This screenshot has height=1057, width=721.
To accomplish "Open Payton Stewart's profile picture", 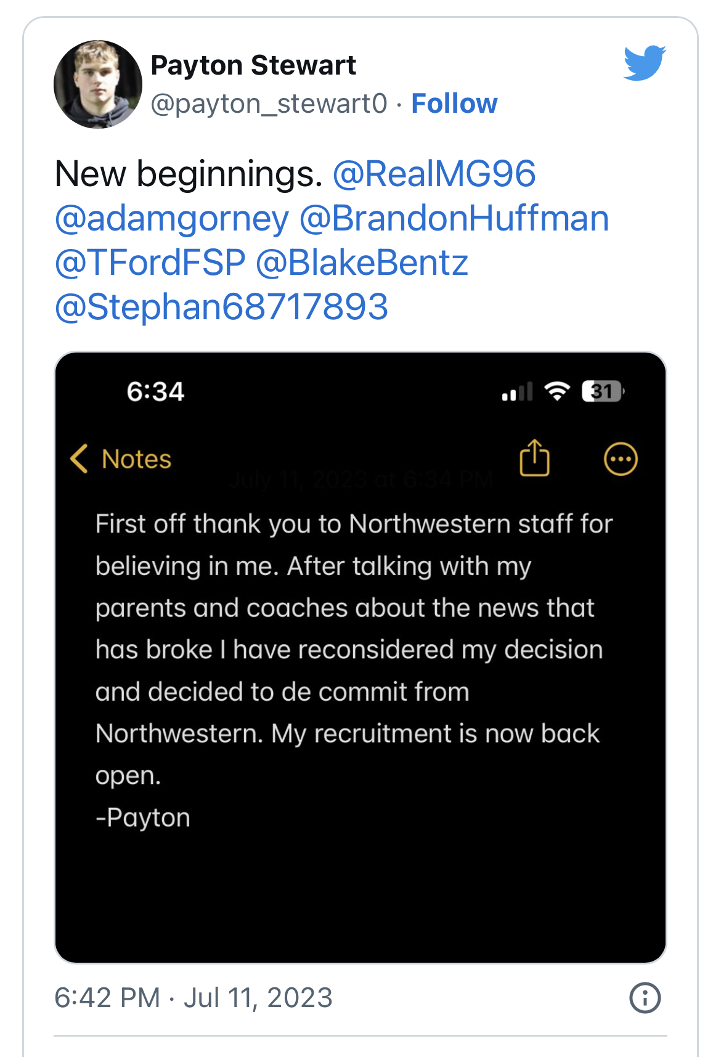I will click(98, 84).
